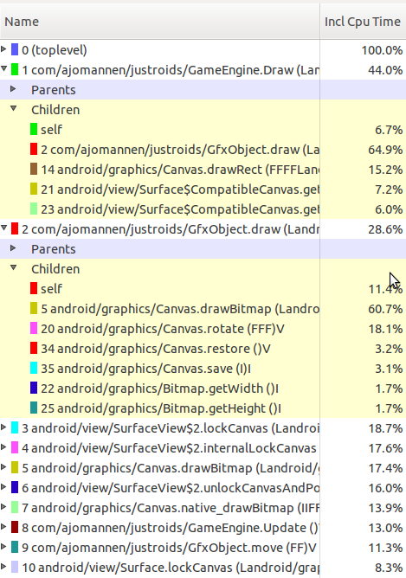Click light green swatch of native_drawBitmap row
Image resolution: width=406 pixels, height=578 pixels.
click(x=15, y=507)
